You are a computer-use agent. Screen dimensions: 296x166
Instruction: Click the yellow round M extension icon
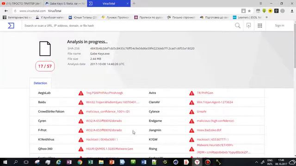coord(270,11)
